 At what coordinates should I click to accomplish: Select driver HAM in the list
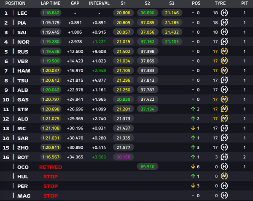pyautogui.click(x=24, y=71)
